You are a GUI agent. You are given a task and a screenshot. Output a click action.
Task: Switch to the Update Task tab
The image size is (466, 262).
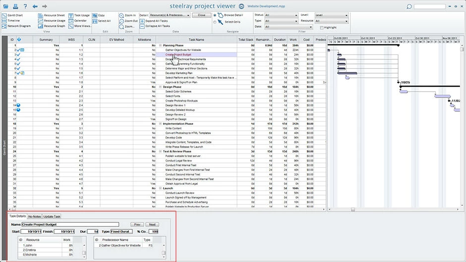point(52,216)
